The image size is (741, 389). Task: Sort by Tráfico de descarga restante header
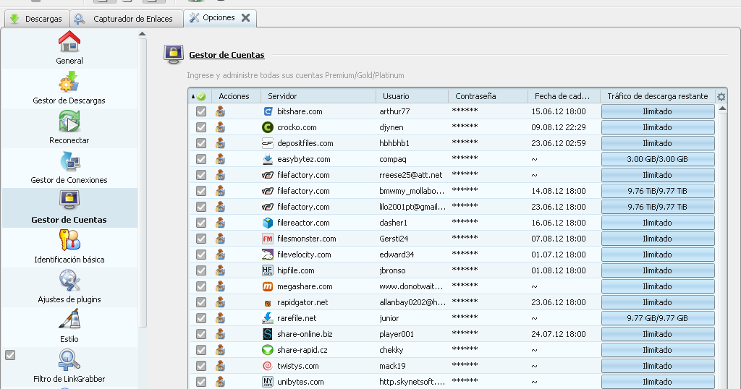(657, 96)
